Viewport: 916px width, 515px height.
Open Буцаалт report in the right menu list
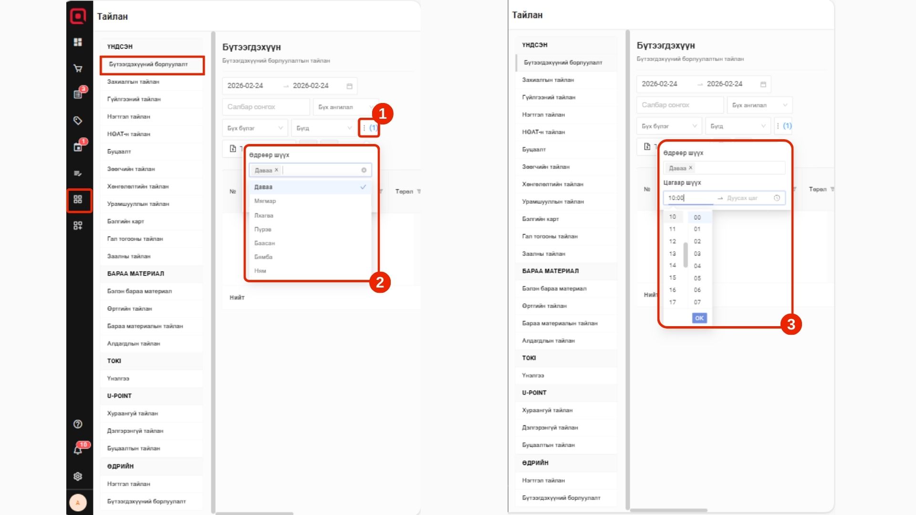(534, 149)
